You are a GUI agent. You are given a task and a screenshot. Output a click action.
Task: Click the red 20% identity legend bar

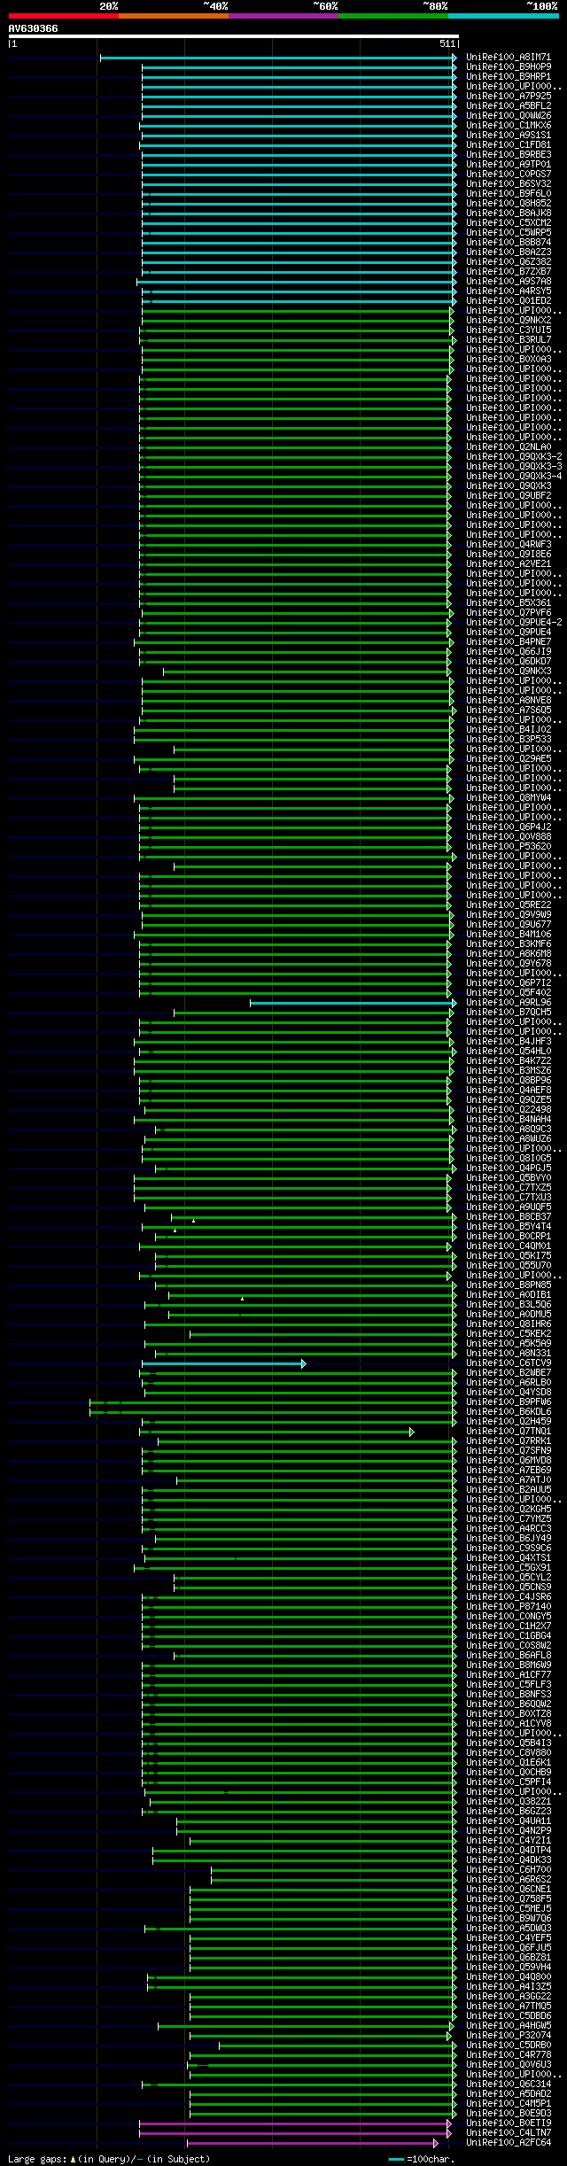coord(63,16)
